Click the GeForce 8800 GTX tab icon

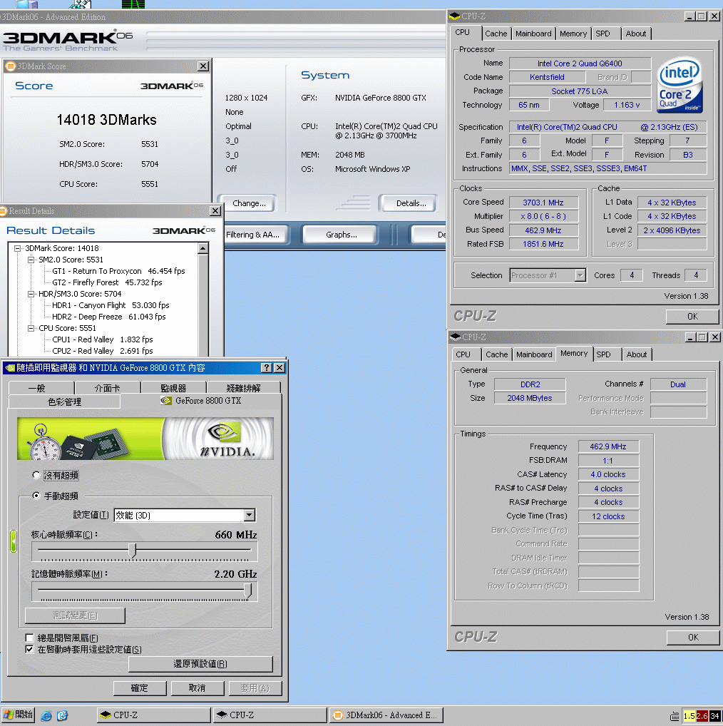(165, 401)
